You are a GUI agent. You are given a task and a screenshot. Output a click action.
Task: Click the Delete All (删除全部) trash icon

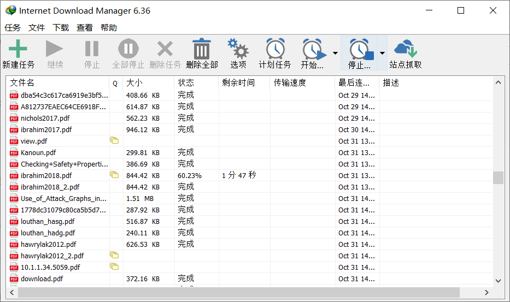202,49
